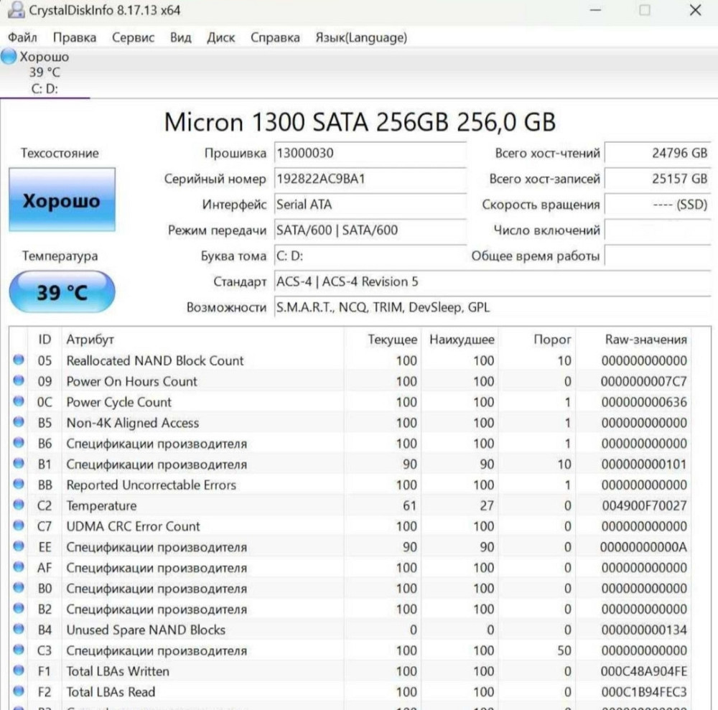
Task: Click the status dot next to Unused Spare NAND Blocks
Action: click(x=17, y=630)
